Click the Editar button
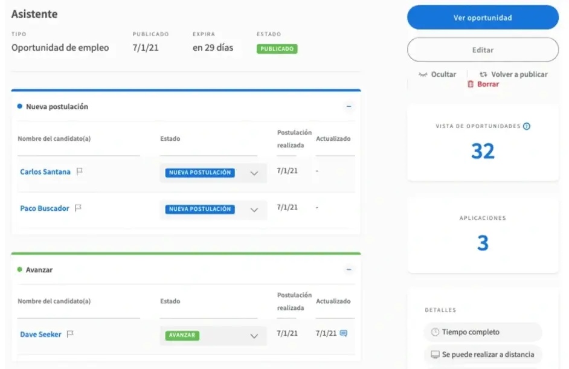569x369 pixels. coord(483,50)
